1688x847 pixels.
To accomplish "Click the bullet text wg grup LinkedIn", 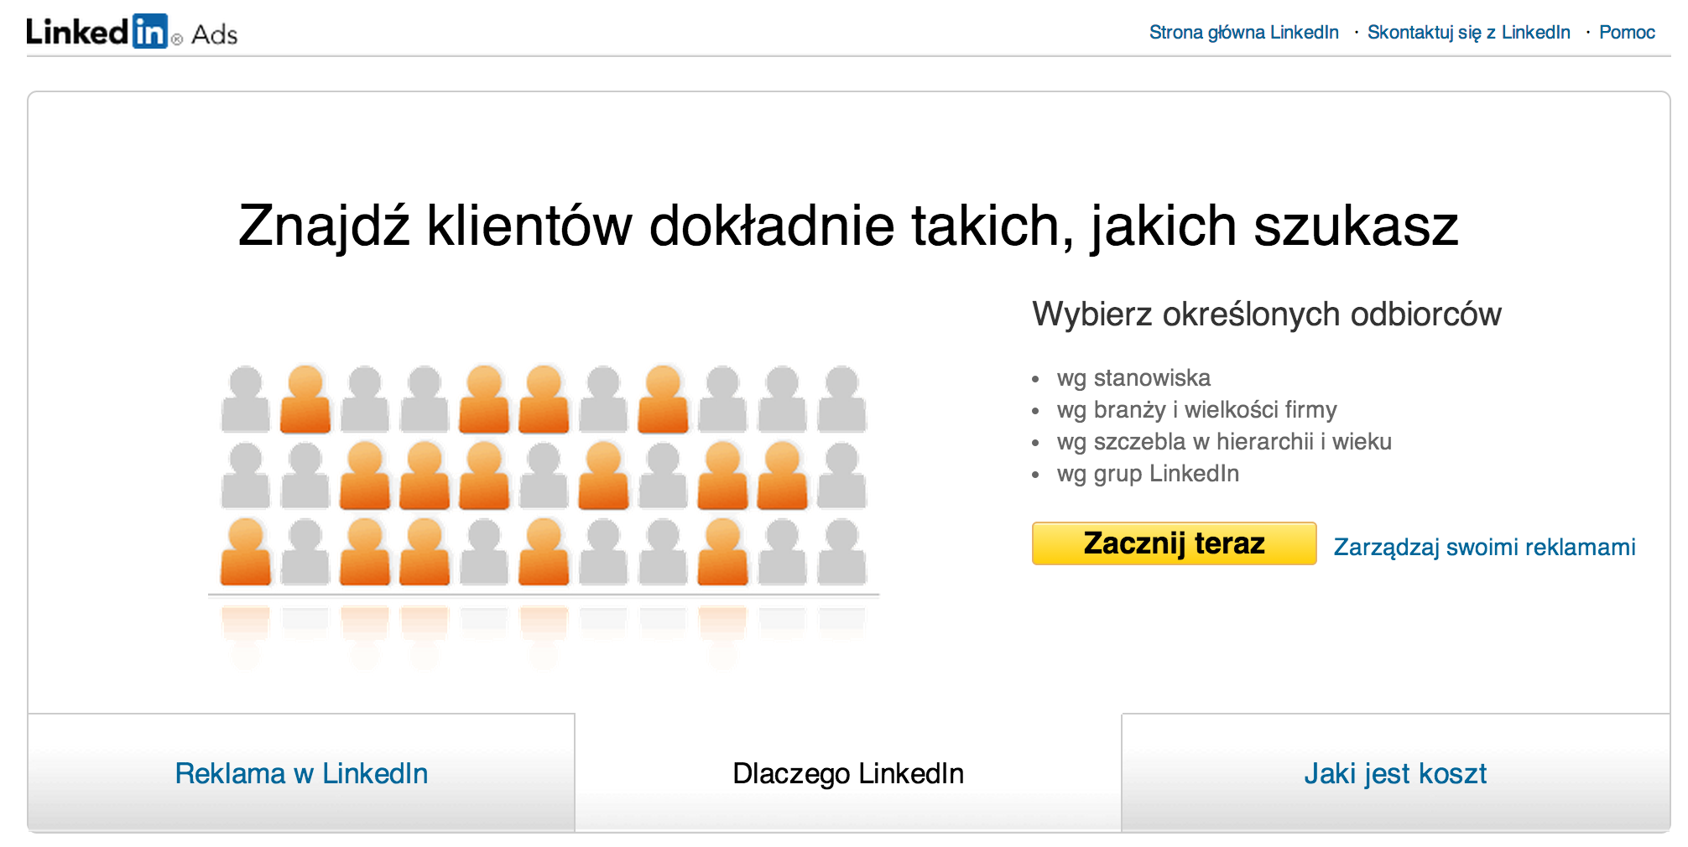I will 1148,474.
